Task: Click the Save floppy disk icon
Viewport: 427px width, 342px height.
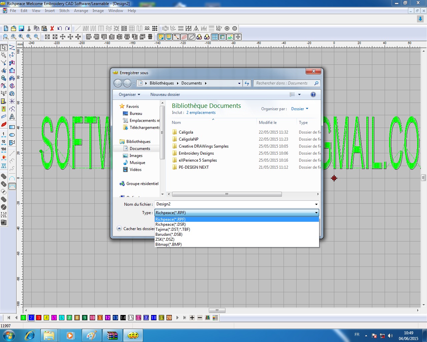Action: click(x=21, y=28)
